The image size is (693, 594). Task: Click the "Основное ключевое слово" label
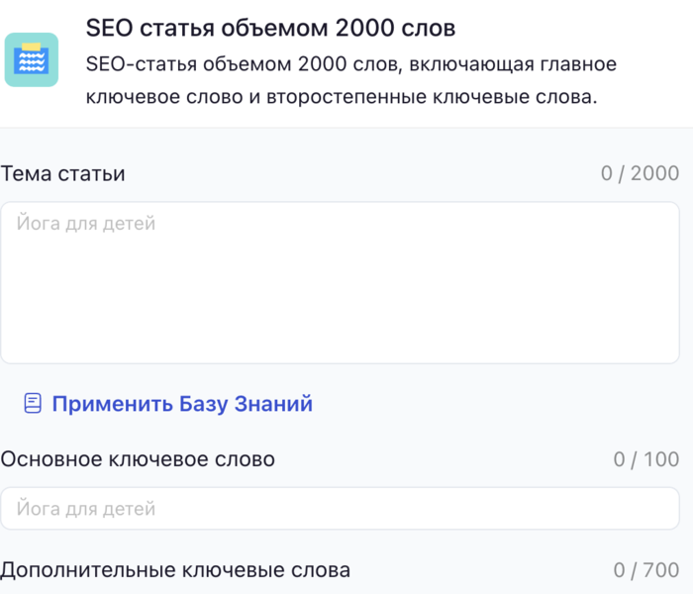(138, 459)
